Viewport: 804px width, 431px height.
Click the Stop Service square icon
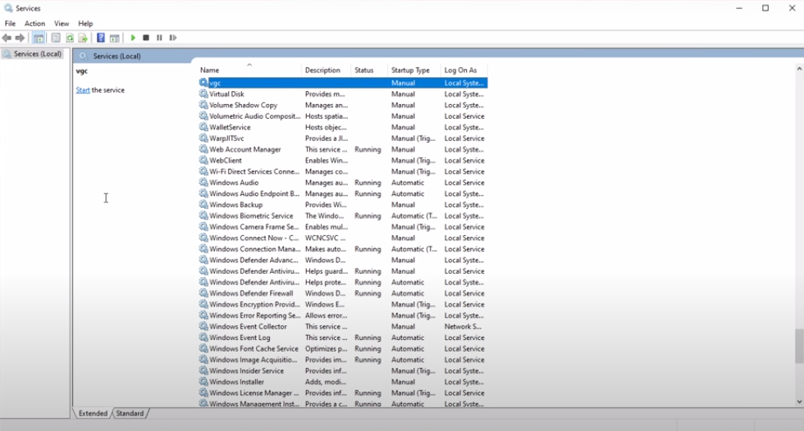[146, 38]
